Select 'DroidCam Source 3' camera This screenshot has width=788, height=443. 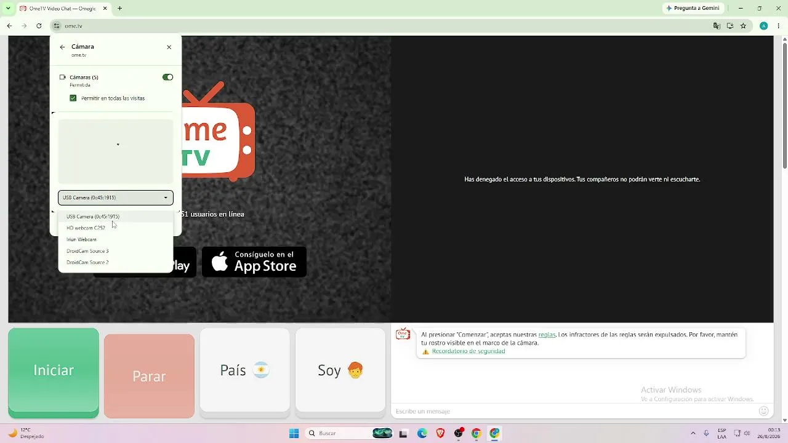(116, 251)
